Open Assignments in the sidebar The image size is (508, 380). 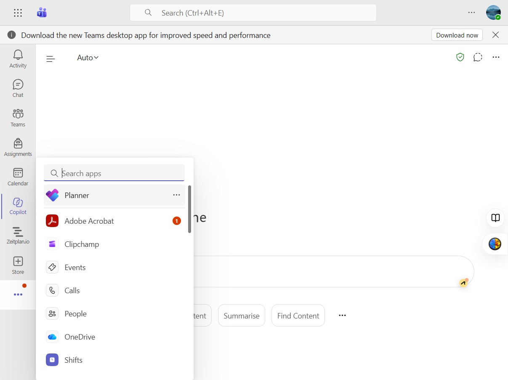click(18, 147)
